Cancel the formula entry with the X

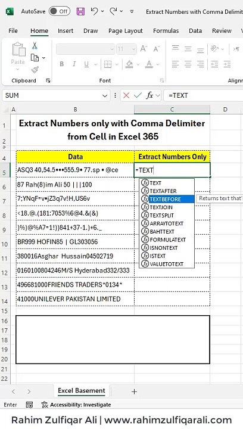pyautogui.click(x=126, y=95)
